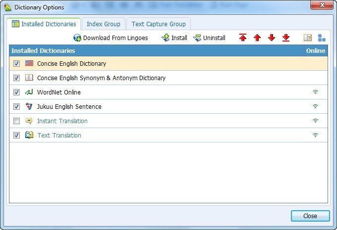This screenshot has height=230, width=337.
Task: Click the Jukuu English Sentence icon
Action: coord(29,106)
